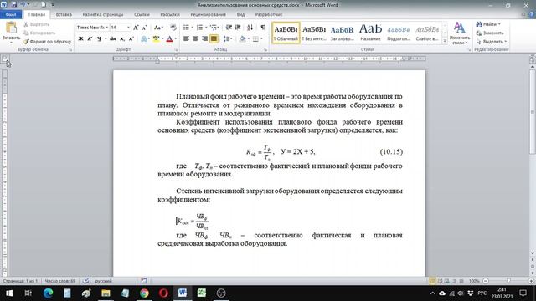536x301 pixels.
Task: Toggle subscript formatting
Action: [122, 39]
